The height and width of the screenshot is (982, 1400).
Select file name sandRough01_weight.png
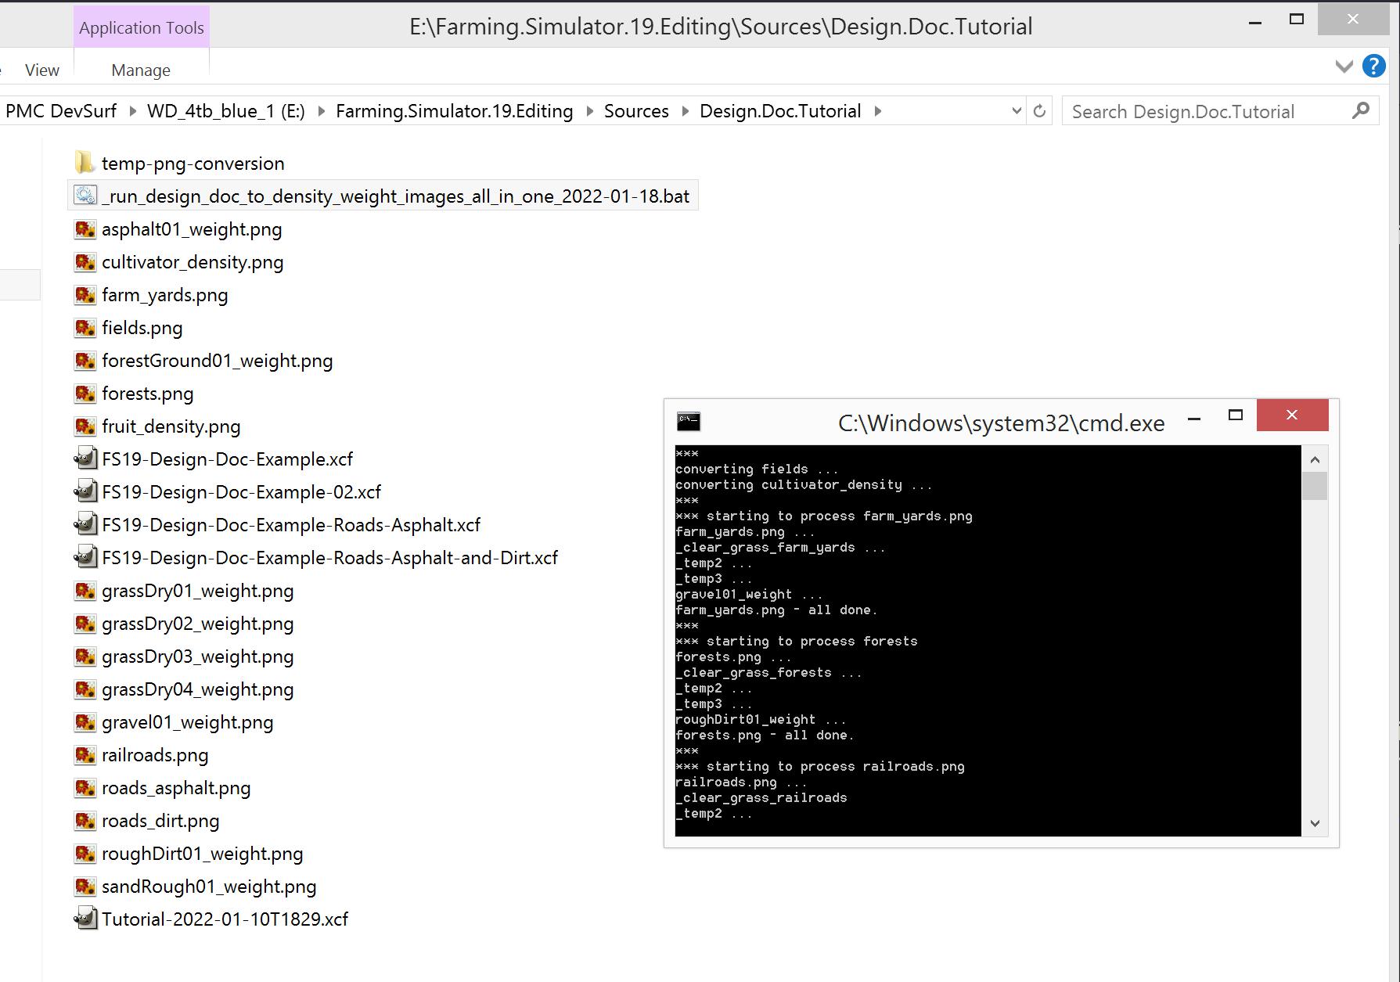pyautogui.click(x=209, y=887)
